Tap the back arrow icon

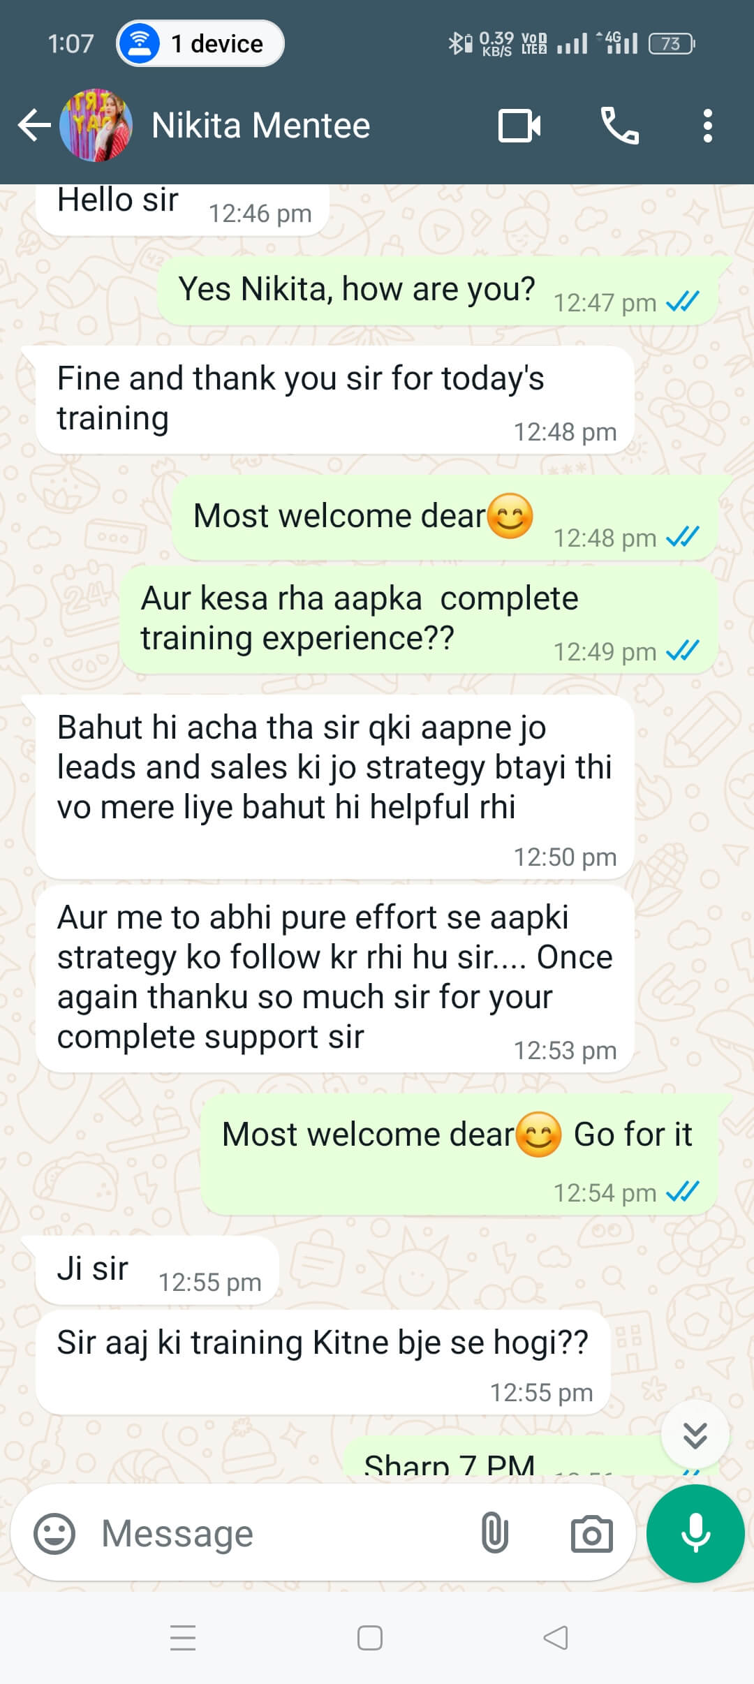coord(34,126)
